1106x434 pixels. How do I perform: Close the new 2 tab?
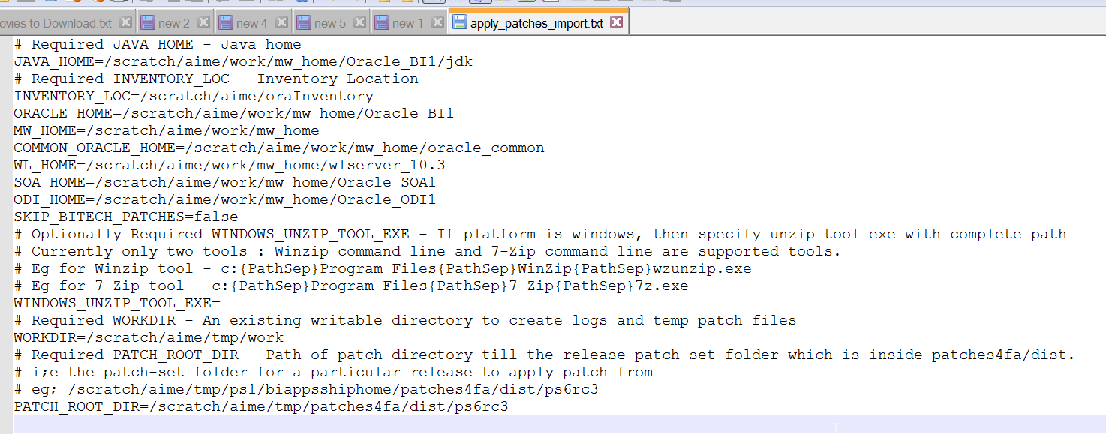click(x=203, y=22)
